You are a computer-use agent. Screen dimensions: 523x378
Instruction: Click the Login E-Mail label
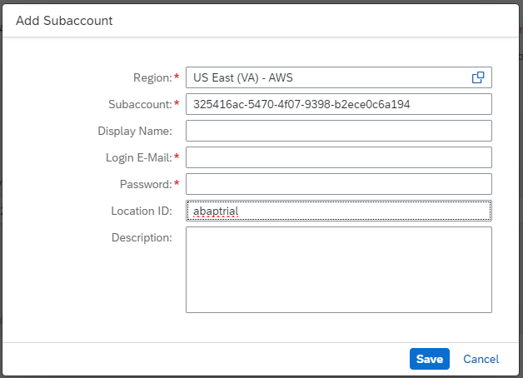point(138,157)
